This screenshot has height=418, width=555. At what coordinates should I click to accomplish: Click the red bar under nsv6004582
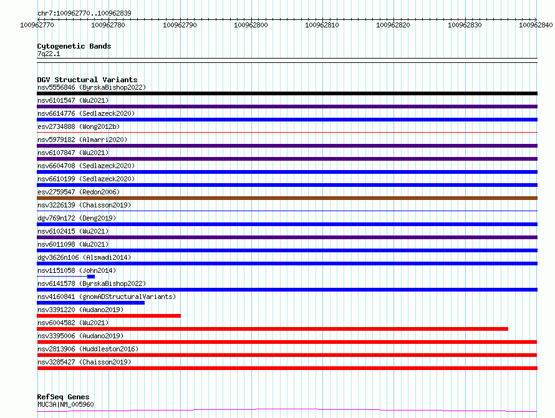(x=273, y=329)
